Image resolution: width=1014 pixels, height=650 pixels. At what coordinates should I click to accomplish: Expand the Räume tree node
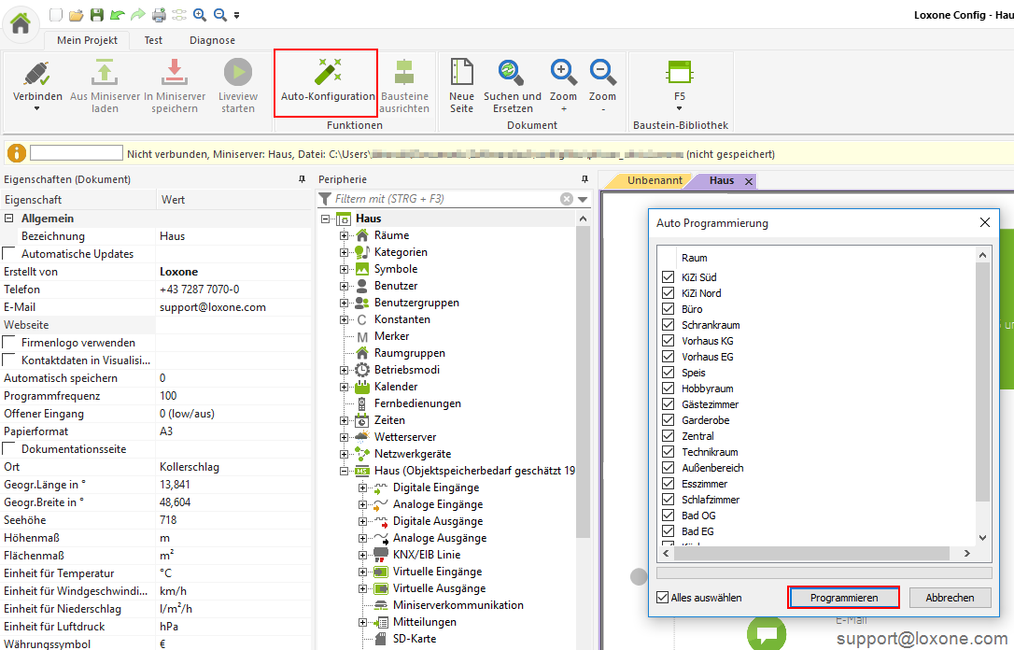[344, 235]
